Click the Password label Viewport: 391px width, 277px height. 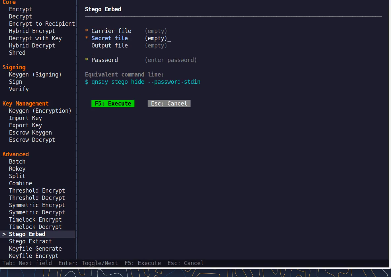click(x=105, y=60)
